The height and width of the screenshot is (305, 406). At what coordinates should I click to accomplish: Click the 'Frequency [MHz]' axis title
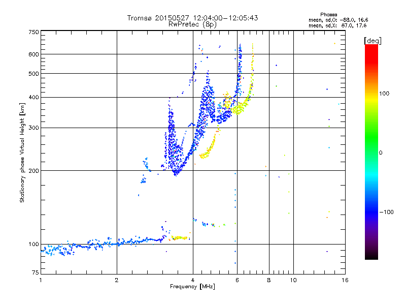pos(192,287)
